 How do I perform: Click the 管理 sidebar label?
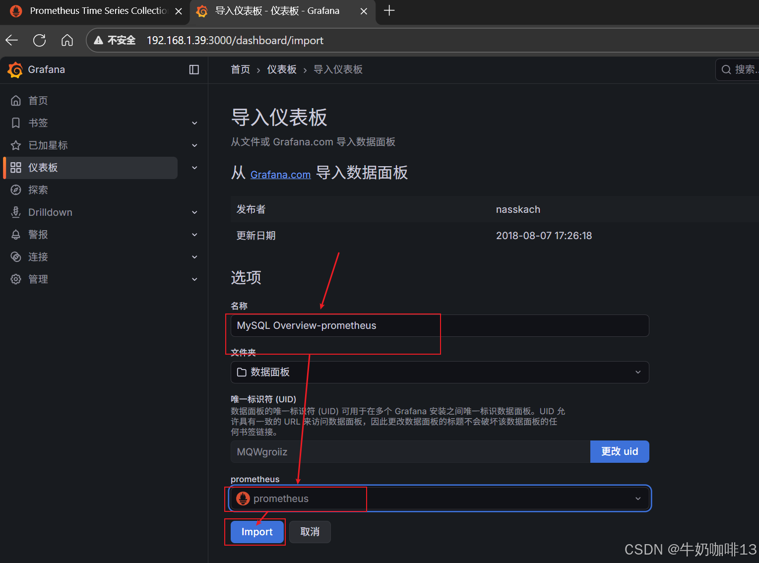tap(38, 279)
